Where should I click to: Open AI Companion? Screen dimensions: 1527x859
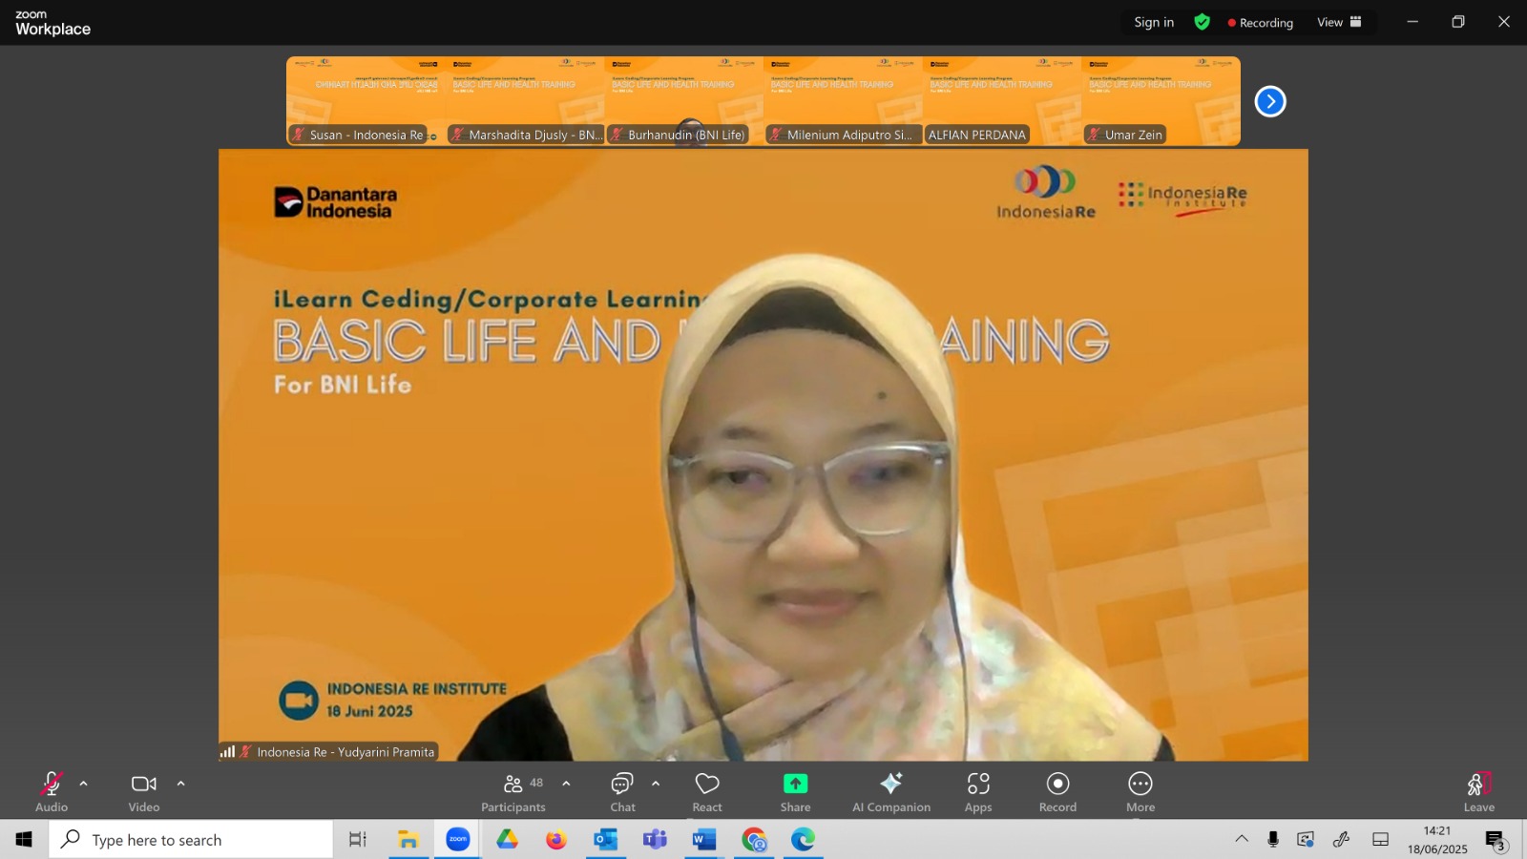891,792
